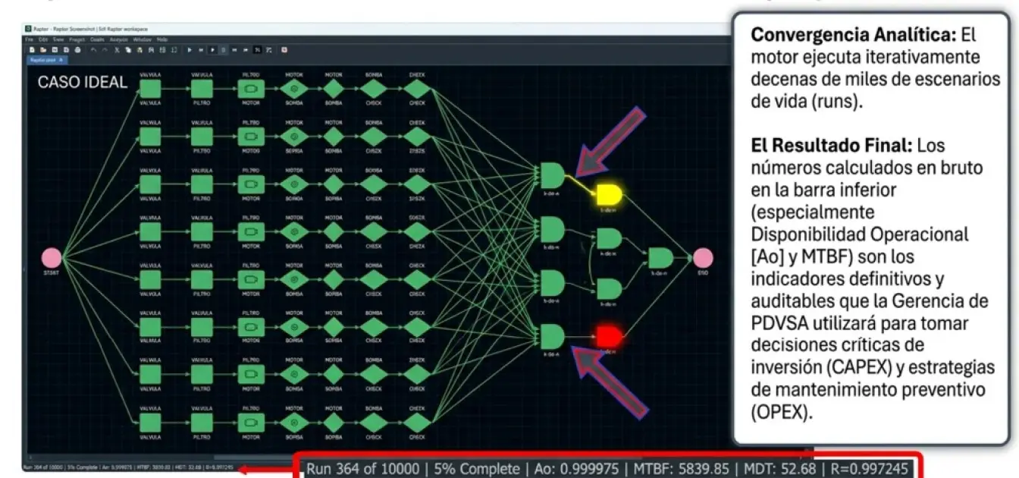Click the highlighted Play simulation button

[212, 49]
